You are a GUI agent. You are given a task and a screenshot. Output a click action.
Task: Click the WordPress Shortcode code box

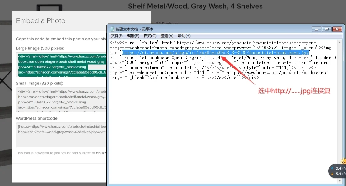[61, 135]
